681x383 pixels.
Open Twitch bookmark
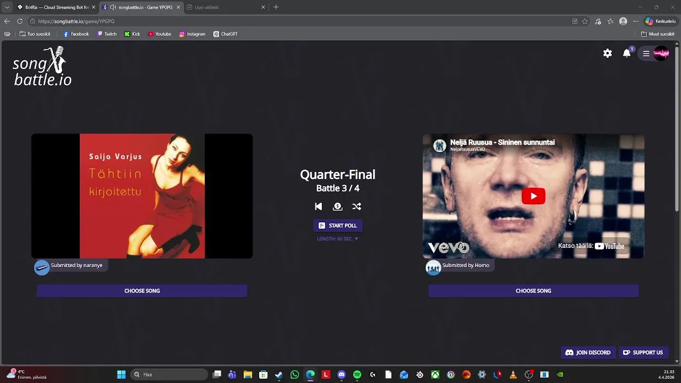pyautogui.click(x=107, y=34)
